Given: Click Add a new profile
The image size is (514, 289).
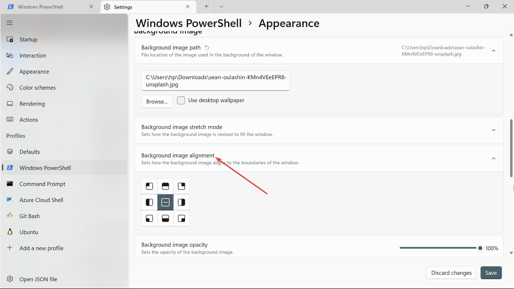Looking at the screenshot, I should (x=64, y=248).
